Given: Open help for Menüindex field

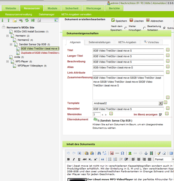Looking at the screenshot, I should coord(111,114).
